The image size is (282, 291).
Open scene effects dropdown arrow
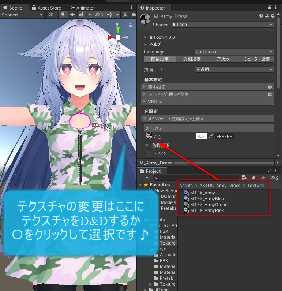point(90,15)
